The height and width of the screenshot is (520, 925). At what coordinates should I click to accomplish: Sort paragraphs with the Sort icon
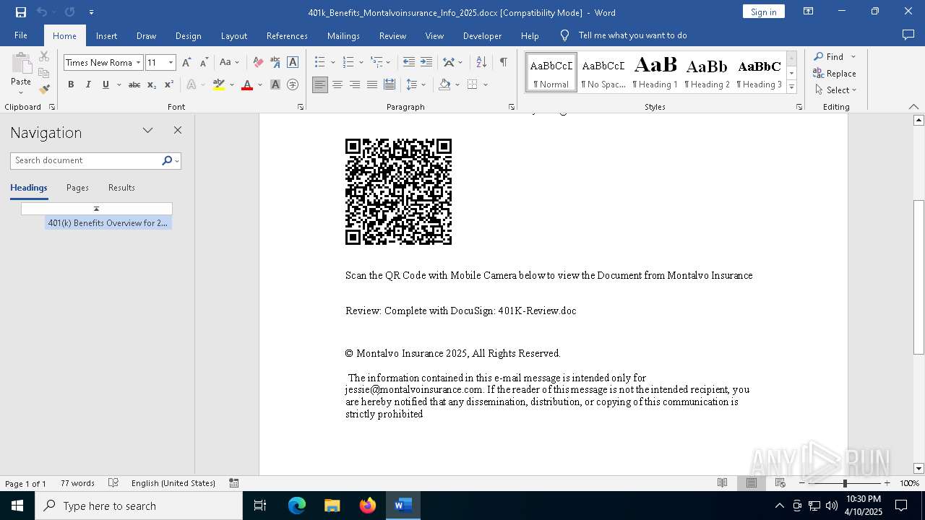pyautogui.click(x=481, y=62)
